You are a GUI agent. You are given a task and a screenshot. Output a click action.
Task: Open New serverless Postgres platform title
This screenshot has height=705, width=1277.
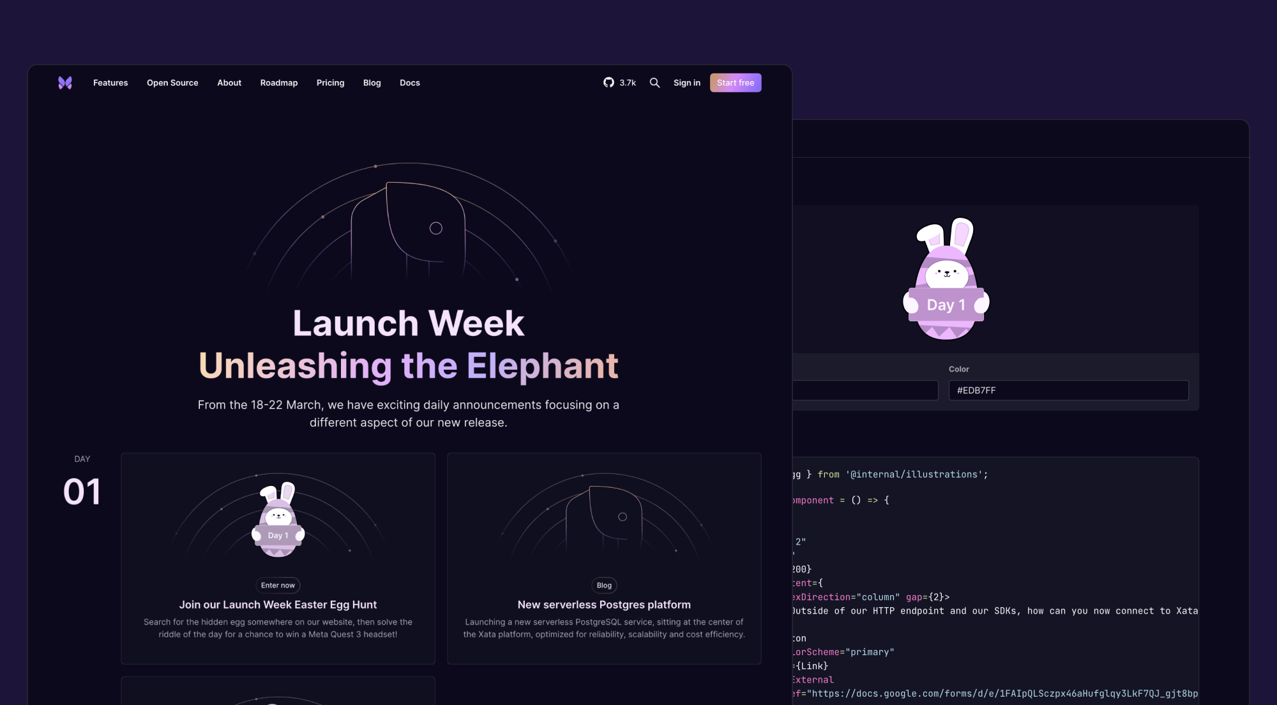pos(604,605)
